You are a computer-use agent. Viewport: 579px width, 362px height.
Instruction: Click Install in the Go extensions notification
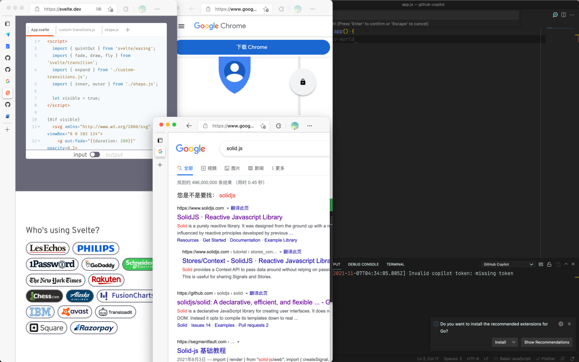(x=500, y=342)
